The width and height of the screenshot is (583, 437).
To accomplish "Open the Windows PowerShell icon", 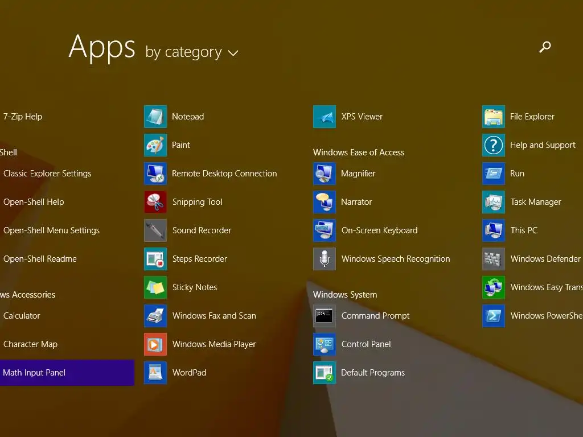I will point(494,315).
